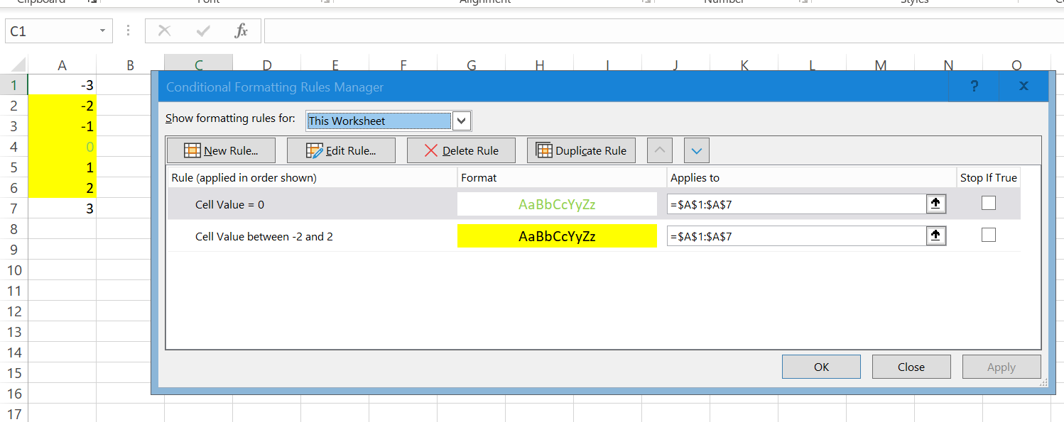Screen dimensions: 1064x422
Task: Move rule down with arrow button
Action: point(696,150)
